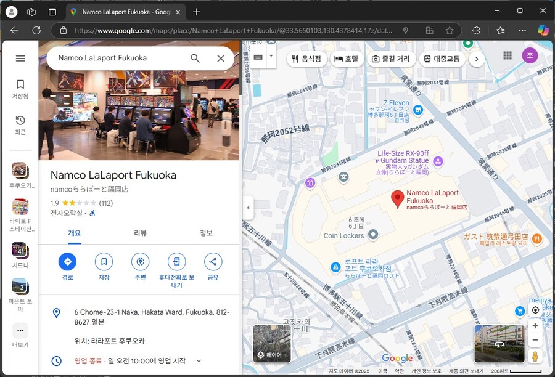The width and height of the screenshot is (555, 377).
Task: Click the browser address bar URL
Action: [x=234, y=30]
